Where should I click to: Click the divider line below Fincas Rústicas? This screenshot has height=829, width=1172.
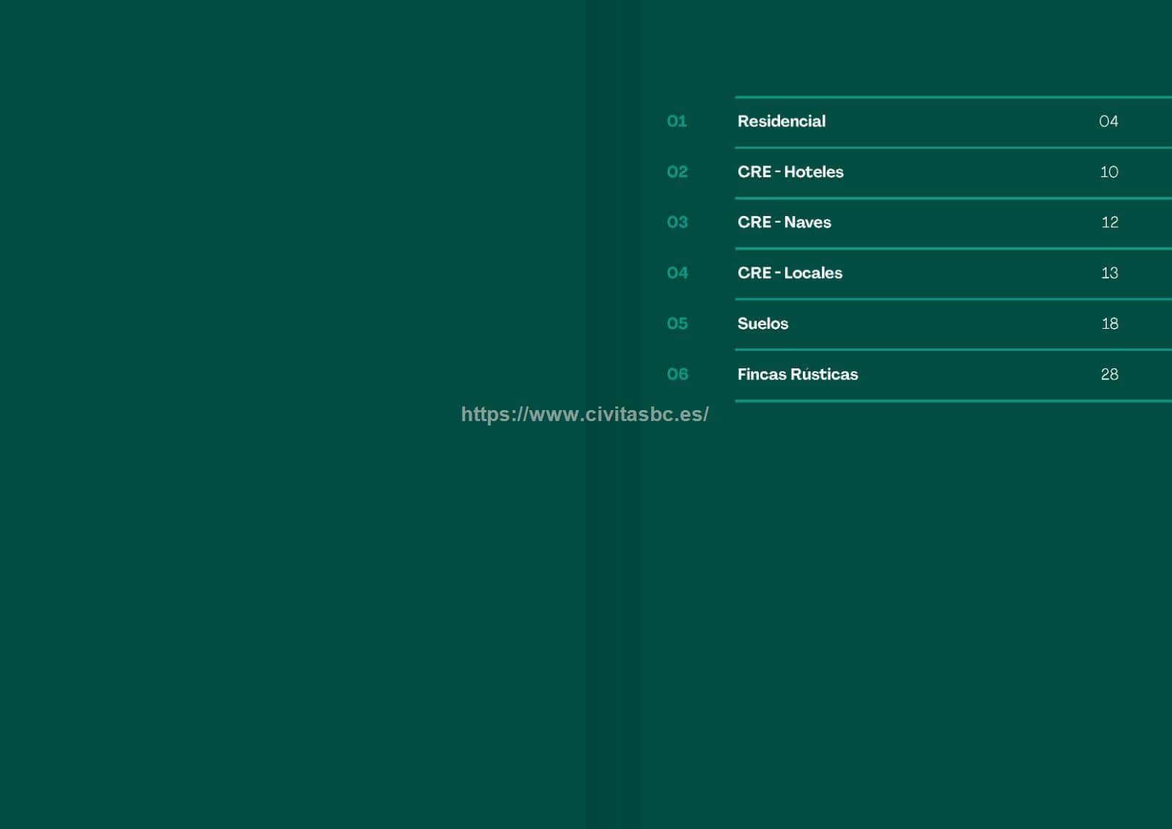click(952, 401)
